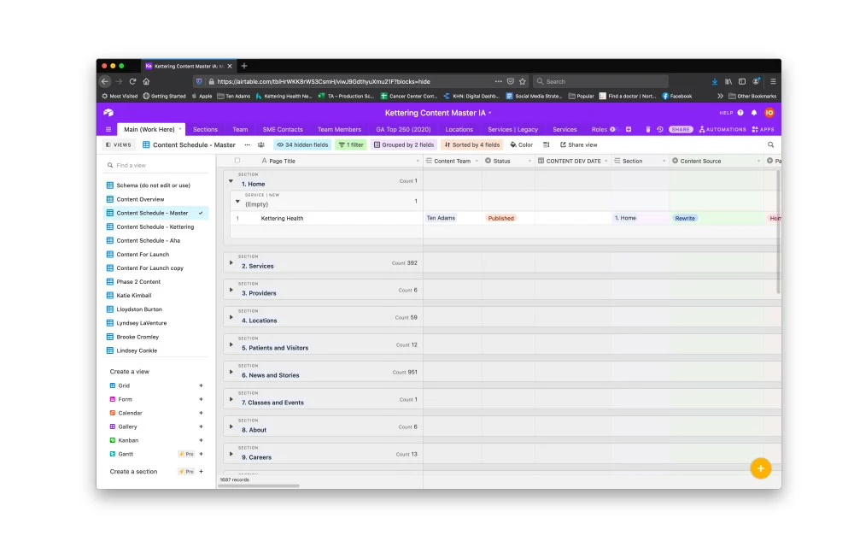This screenshot has width=854, height=547.
Task: Expand the 3. Providers section
Action: click(x=231, y=291)
